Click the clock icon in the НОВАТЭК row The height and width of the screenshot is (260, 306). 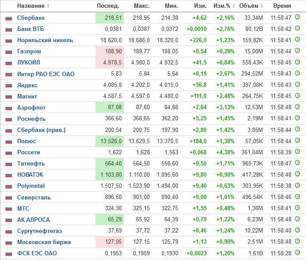pos(297,174)
